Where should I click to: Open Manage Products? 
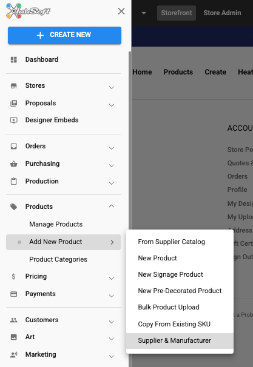(x=56, y=224)
